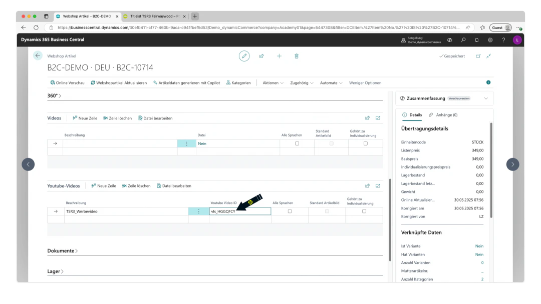Click the Guest profile button in browser

[x=500, y=27]
